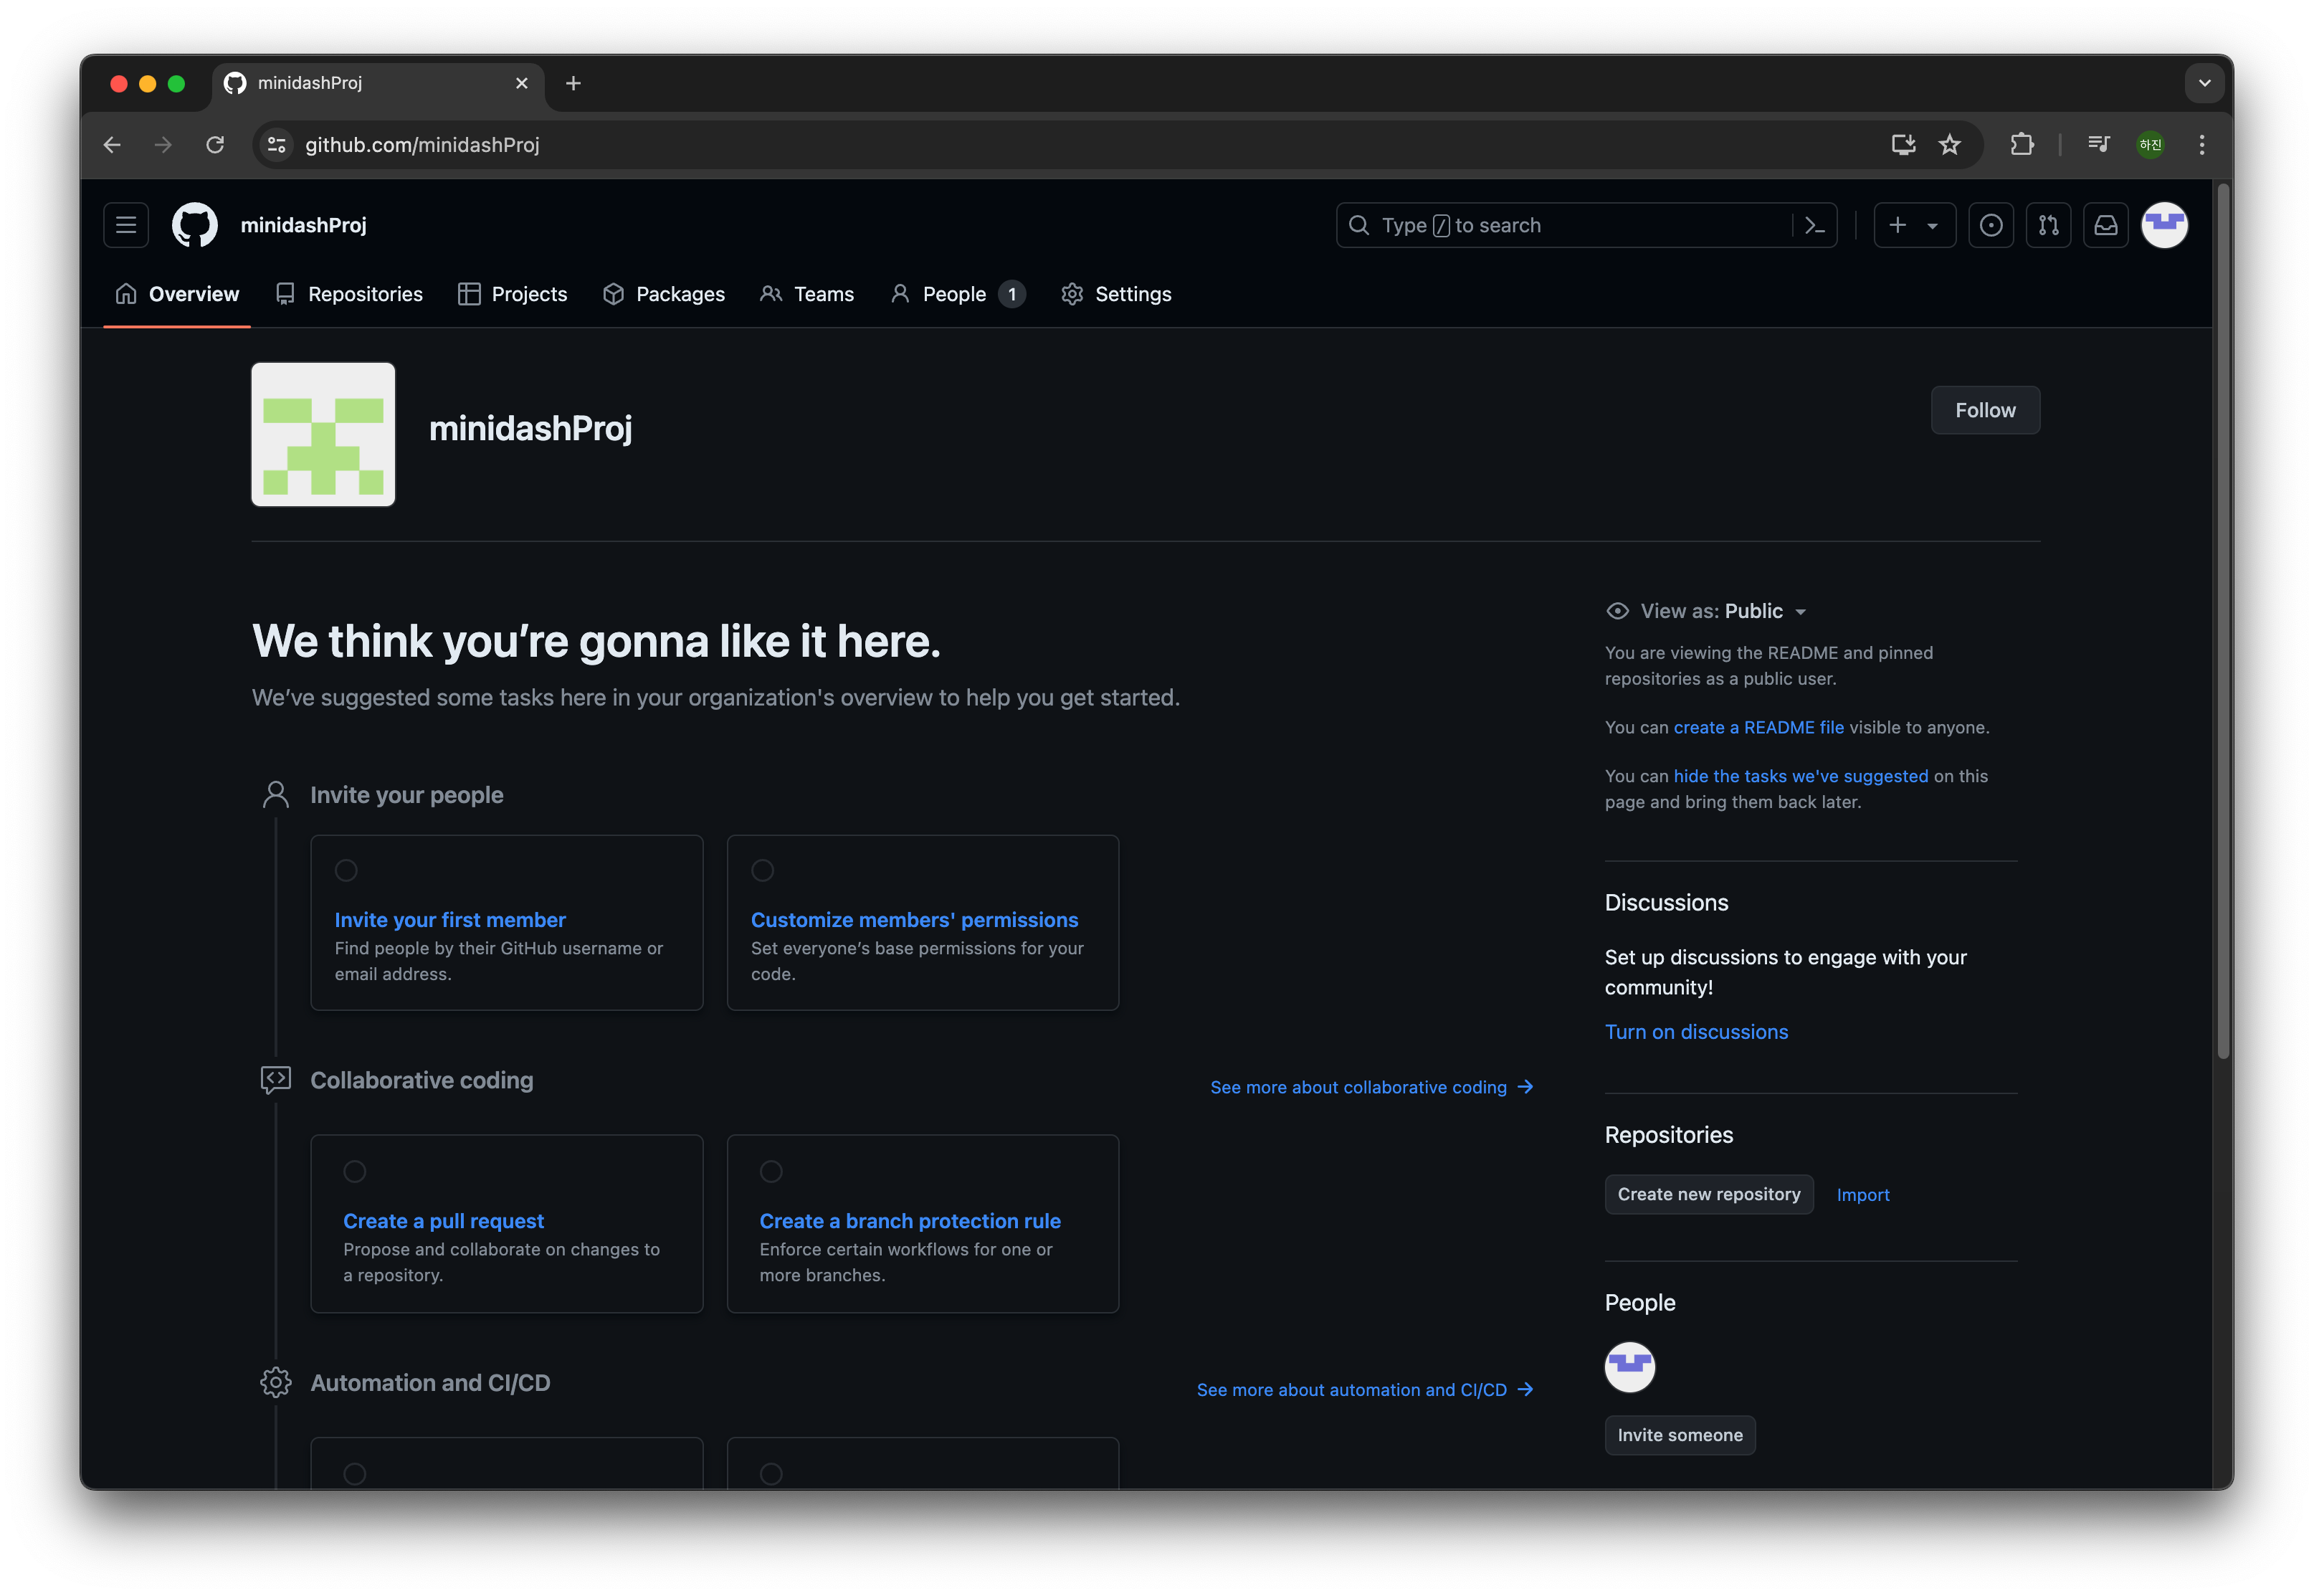Image resolution: width=2314 pixels, height=1596 pixels.
Task: Click the browser forward arrow
Action: coord(163,145)
